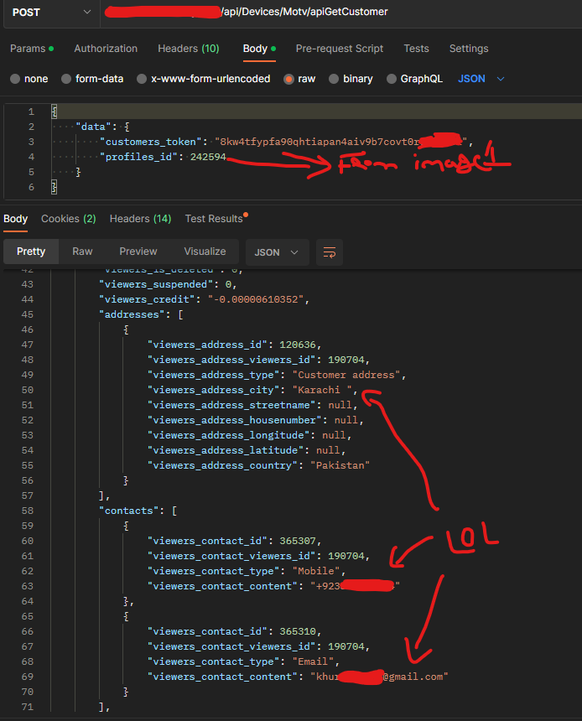Go to the Tests tab
Viewport: 582px width, 721px height.
click(x=416, y=49)
